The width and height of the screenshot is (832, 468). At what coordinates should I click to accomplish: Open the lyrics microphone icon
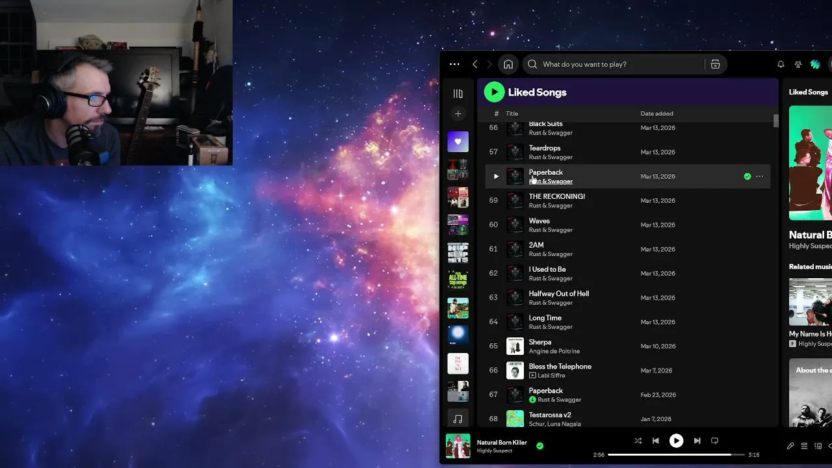pyautogui.click(x=790, y=446)
